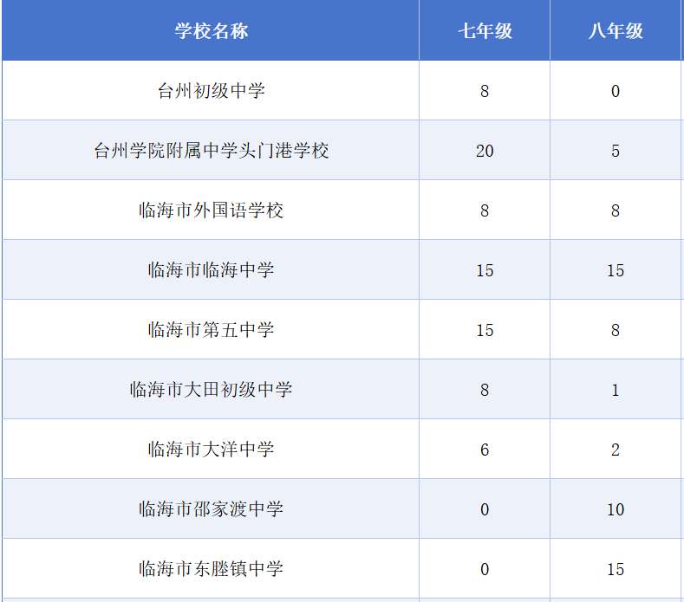Click the 八年级 column header
Screen dimensions: 684x602
(616, 30)
